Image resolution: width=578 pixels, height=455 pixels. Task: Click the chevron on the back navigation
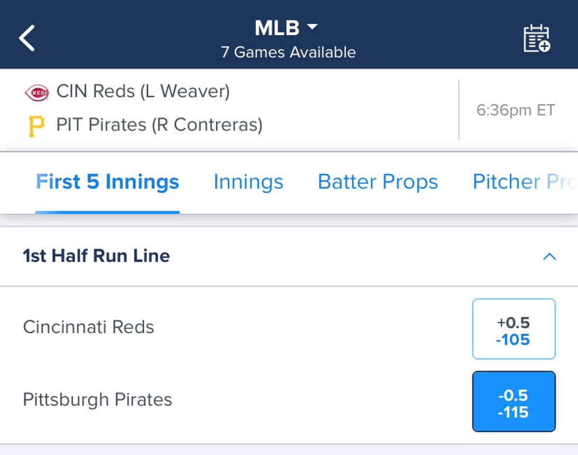point(26,38)
